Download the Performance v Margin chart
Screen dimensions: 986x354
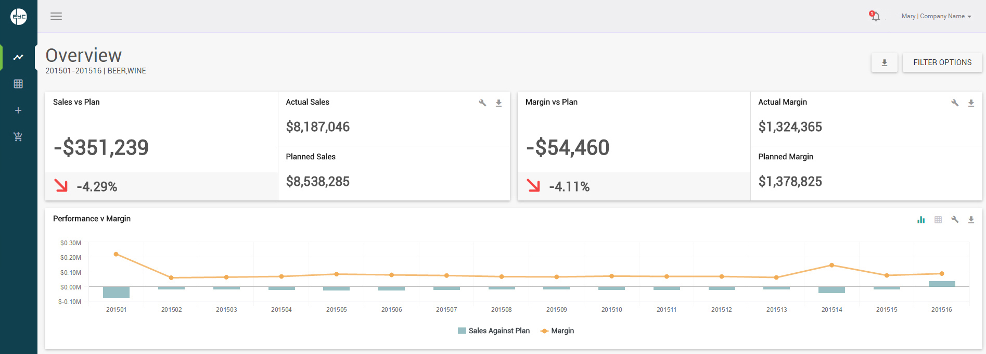971,220
